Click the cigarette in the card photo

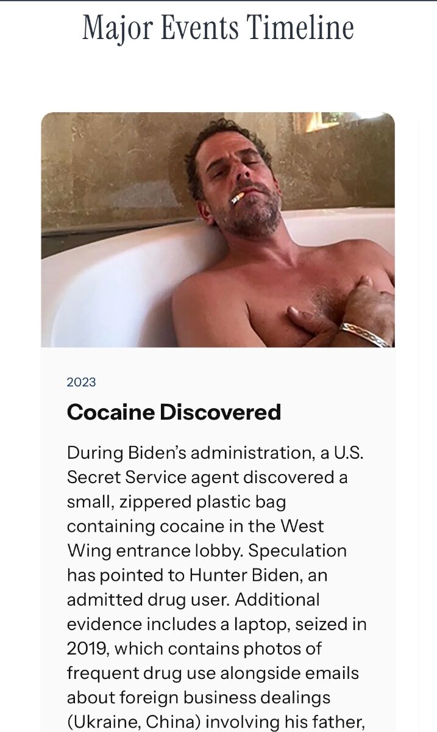[x=237, y=198]
